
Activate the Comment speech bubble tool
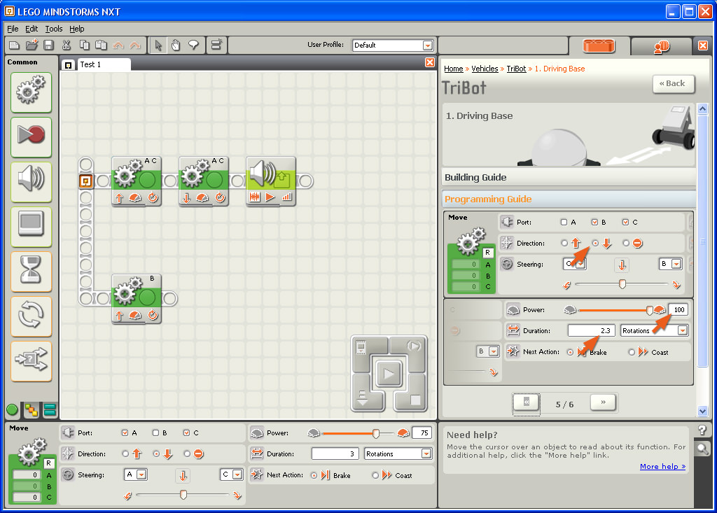tap(193, 45)
